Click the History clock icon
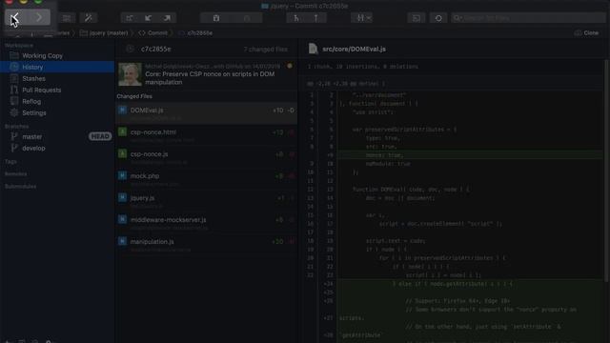The width and height of the screenshot is (610, 343). click(14, 67)
